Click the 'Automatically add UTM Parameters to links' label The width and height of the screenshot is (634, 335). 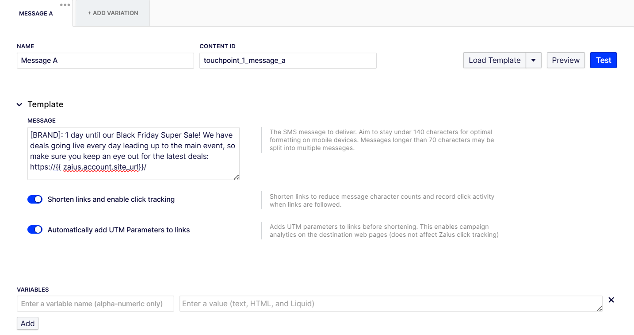click(x=118, y=230)
